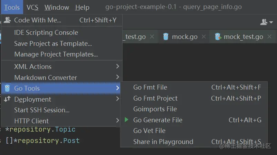Click the Deployment arrows icon
Image resolution: width=277 pixels, height=155 pixels.
click(x=7, y=99)
